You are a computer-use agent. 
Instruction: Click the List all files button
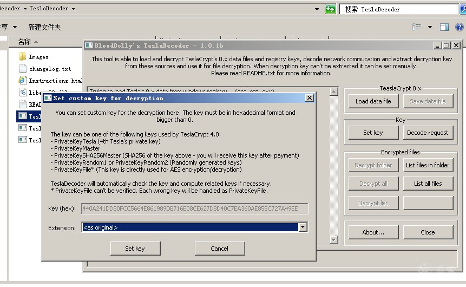tap(428, 184)
